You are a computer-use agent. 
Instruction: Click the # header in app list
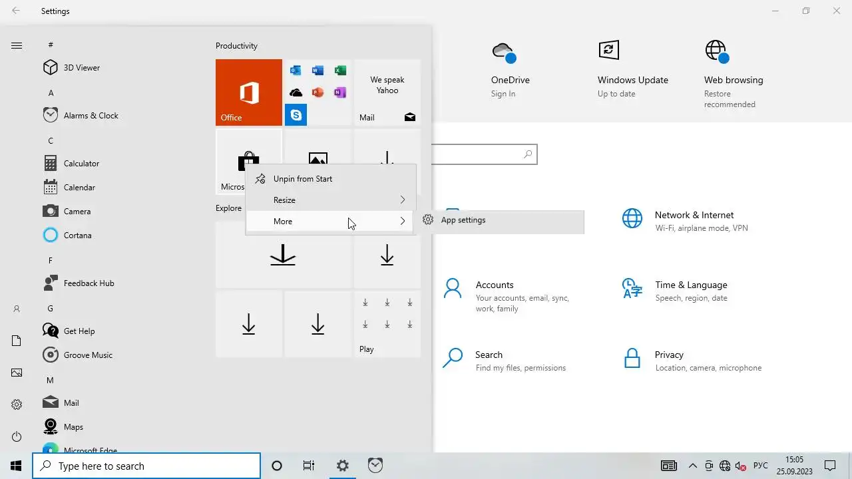pos(51,45)
